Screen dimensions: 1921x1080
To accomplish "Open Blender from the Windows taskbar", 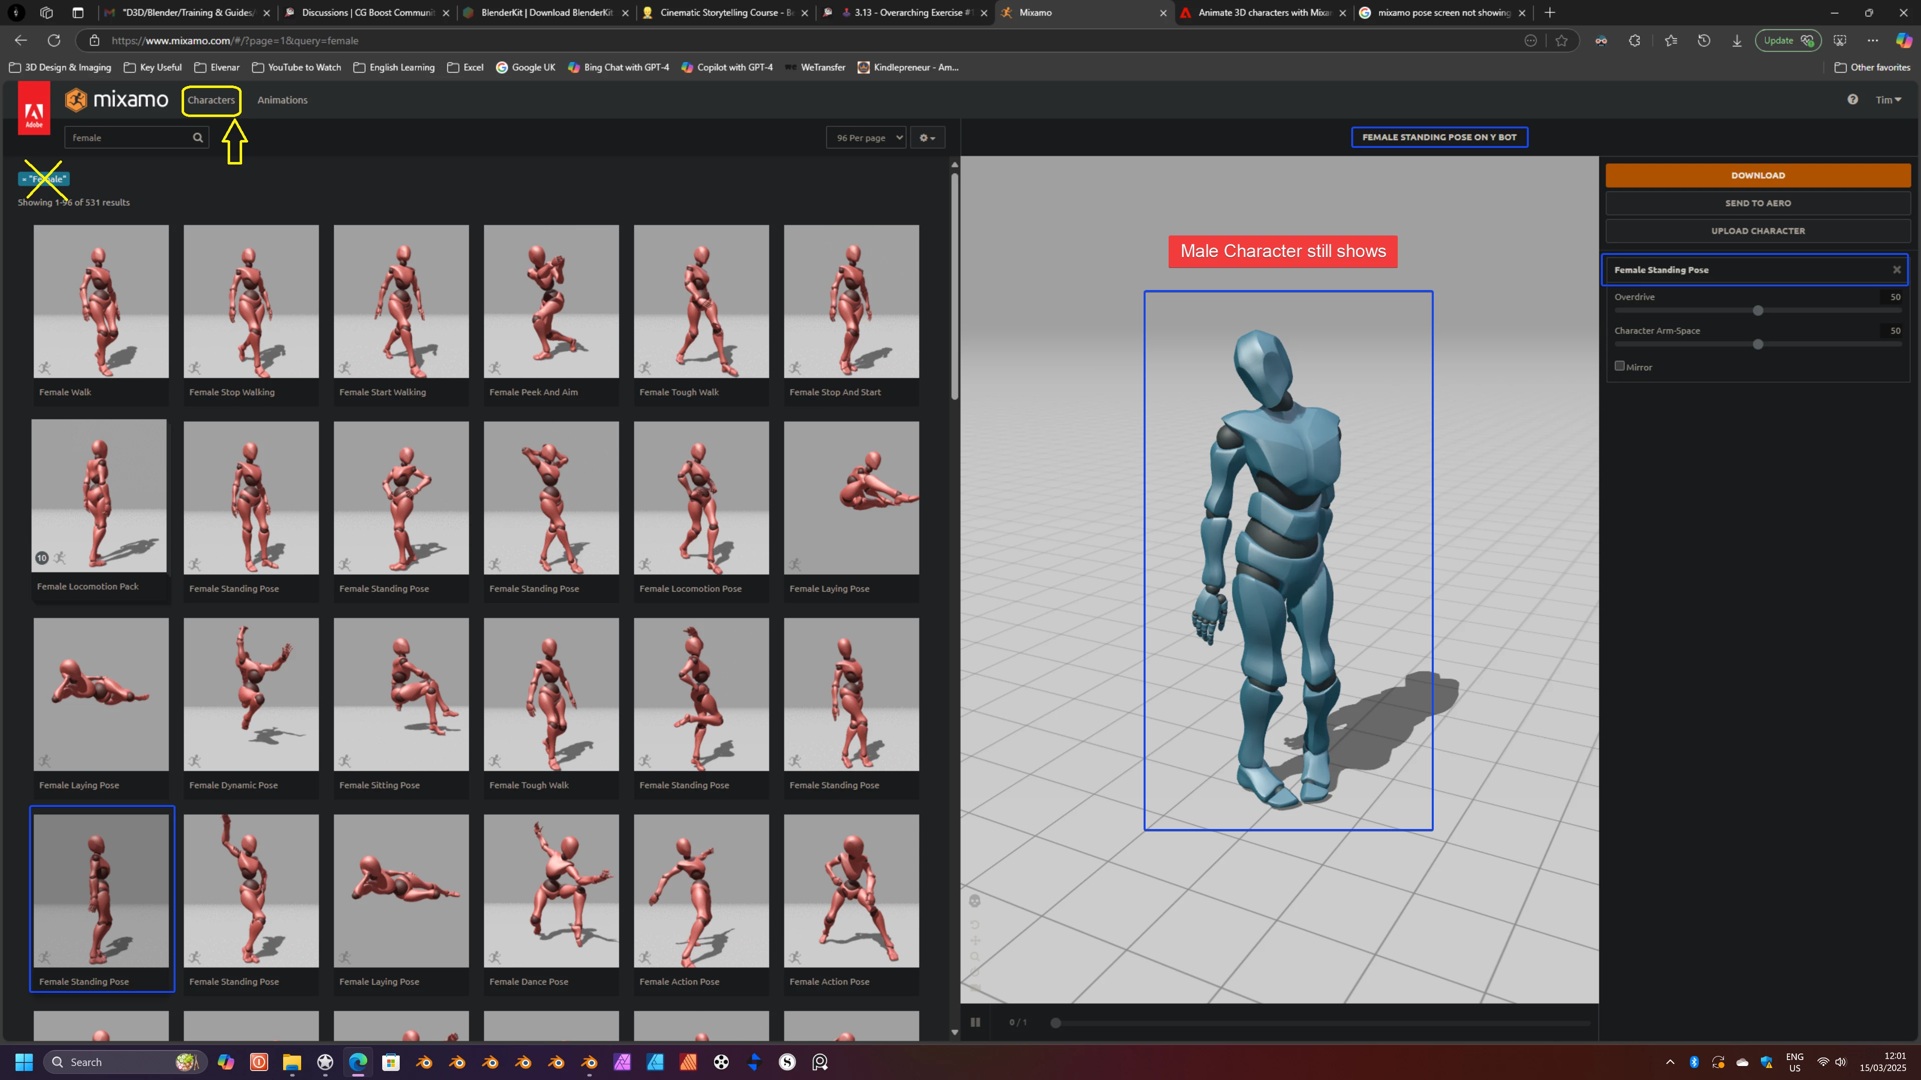I will (424, 1062).
